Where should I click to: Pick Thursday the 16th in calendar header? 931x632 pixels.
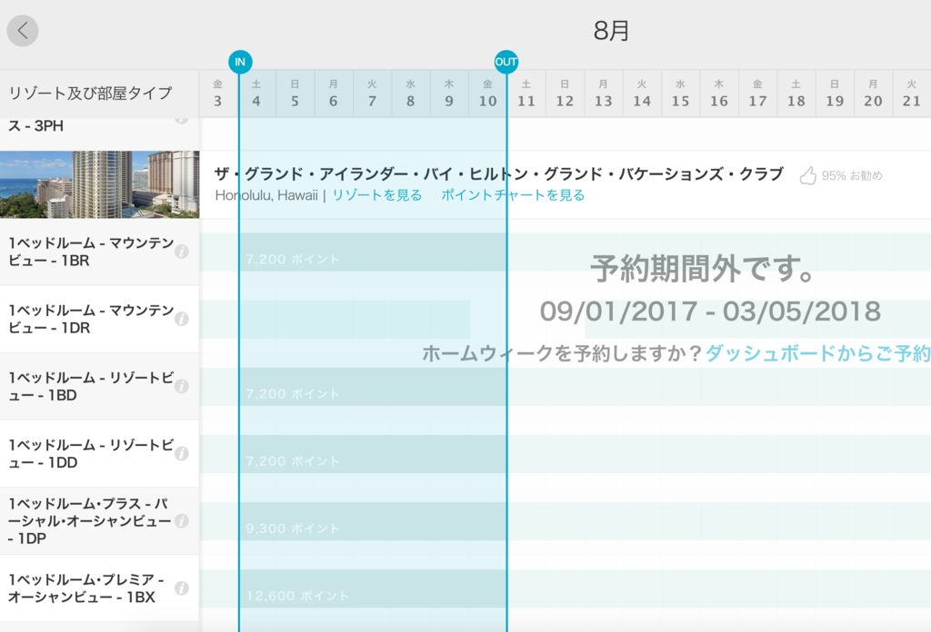(720, 94)
